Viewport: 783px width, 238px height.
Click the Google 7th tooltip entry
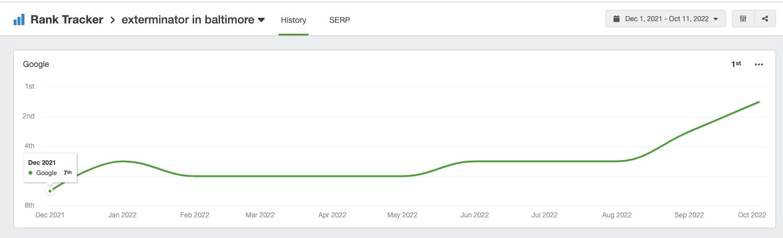click(x=50, y=173)
